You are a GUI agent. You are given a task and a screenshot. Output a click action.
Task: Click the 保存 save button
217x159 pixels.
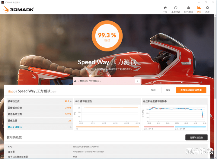pyautogui.click(x=168, y=90)
